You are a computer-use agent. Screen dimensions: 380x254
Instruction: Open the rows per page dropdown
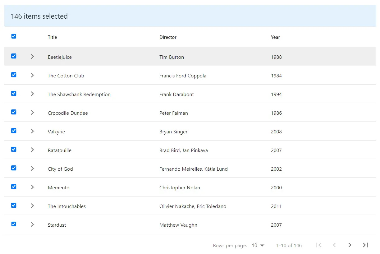click(x=258, y=245)
